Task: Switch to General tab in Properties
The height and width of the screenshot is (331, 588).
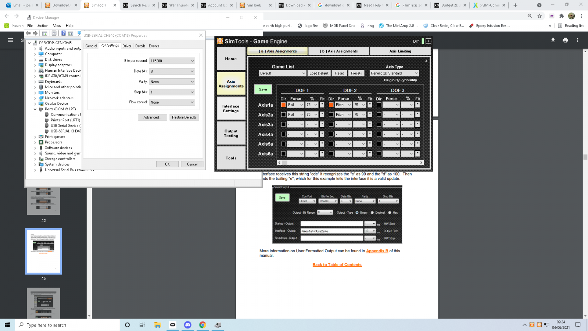Action: [x=91, y=46]
